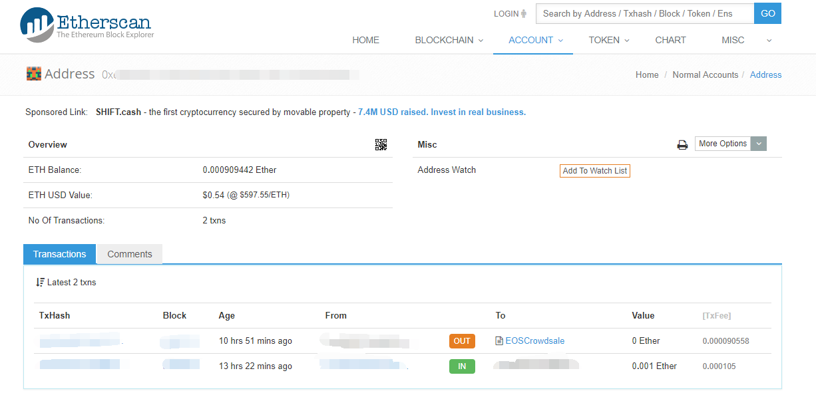Viewport: 816px width, 403px height.
Task: Click Add To Watch List button
Action: pos(594,171)
